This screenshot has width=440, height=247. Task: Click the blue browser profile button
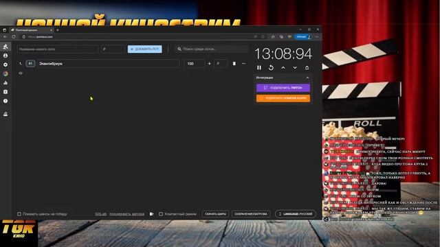[303, 36]
